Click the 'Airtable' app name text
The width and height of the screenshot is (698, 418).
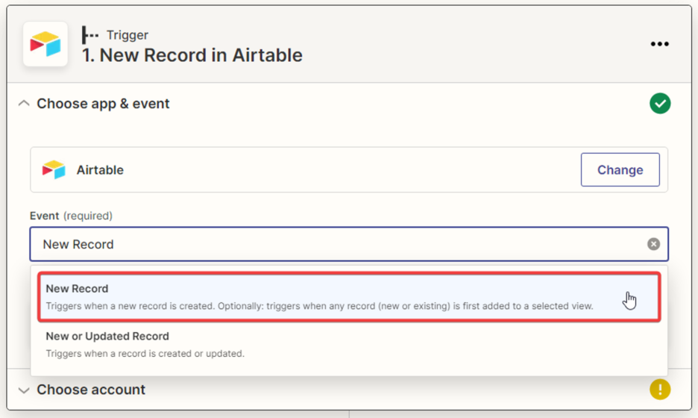[x=100, y=170]
